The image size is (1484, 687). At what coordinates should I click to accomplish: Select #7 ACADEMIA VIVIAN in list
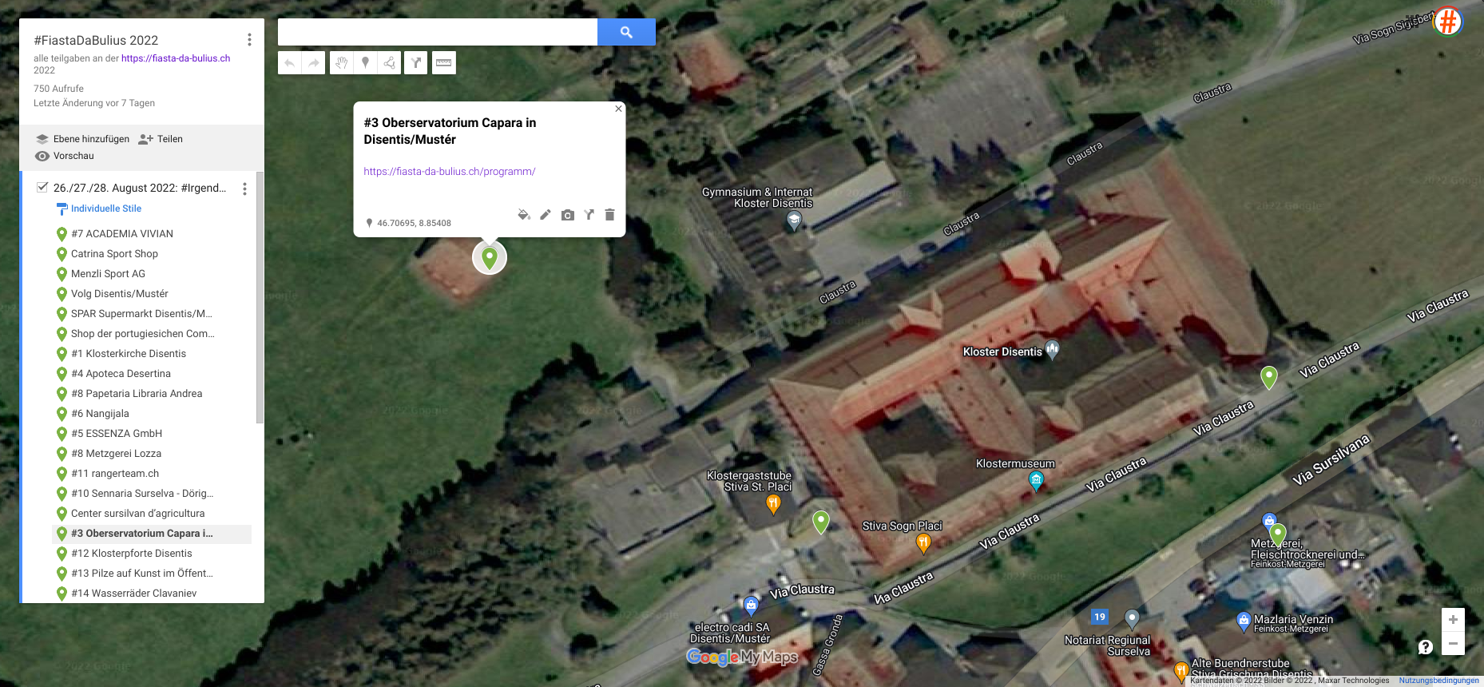click(121, 234)
